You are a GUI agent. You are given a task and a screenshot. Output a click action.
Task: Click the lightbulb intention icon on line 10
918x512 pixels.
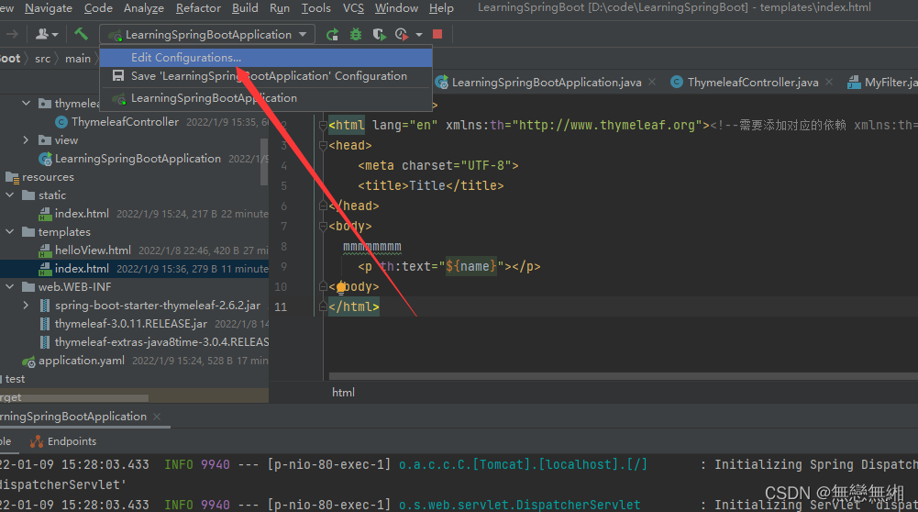341,287
